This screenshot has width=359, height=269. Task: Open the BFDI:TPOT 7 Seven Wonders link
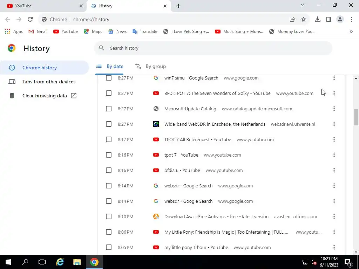pyautogui.click(x=217, y=93)
